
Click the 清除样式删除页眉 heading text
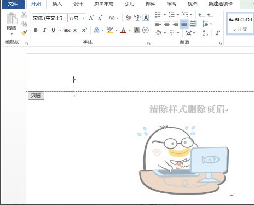(x=187, y=109)
